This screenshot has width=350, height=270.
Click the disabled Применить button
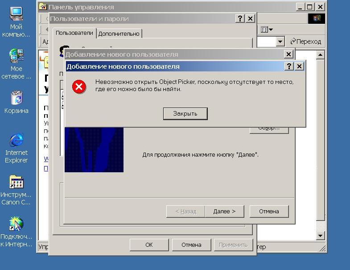pos(233,245)
